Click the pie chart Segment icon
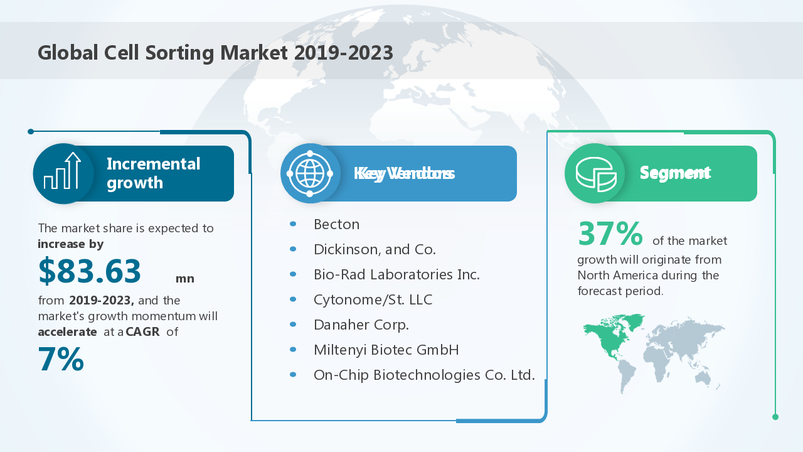Viewport: 803px width, 452px height. (x=595, y=173)
